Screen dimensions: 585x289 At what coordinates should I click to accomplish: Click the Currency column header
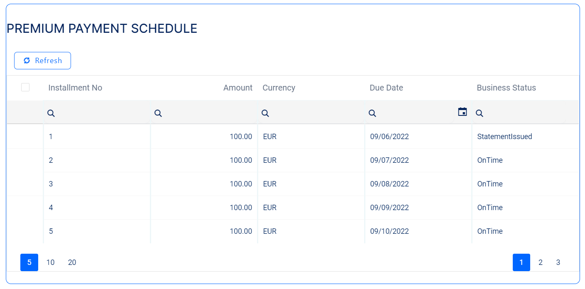click(279, 88)
